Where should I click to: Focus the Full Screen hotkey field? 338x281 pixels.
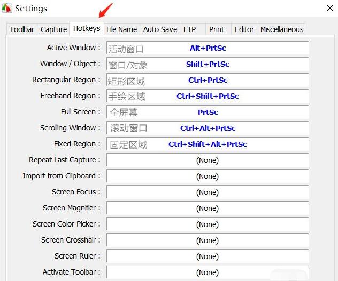208,113
